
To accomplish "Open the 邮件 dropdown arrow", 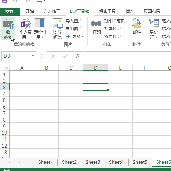I will pos(136,37).
